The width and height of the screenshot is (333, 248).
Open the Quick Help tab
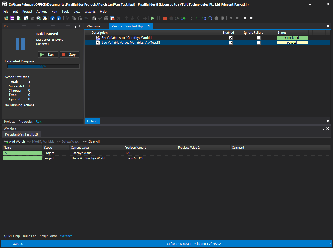tap(12, 236)
